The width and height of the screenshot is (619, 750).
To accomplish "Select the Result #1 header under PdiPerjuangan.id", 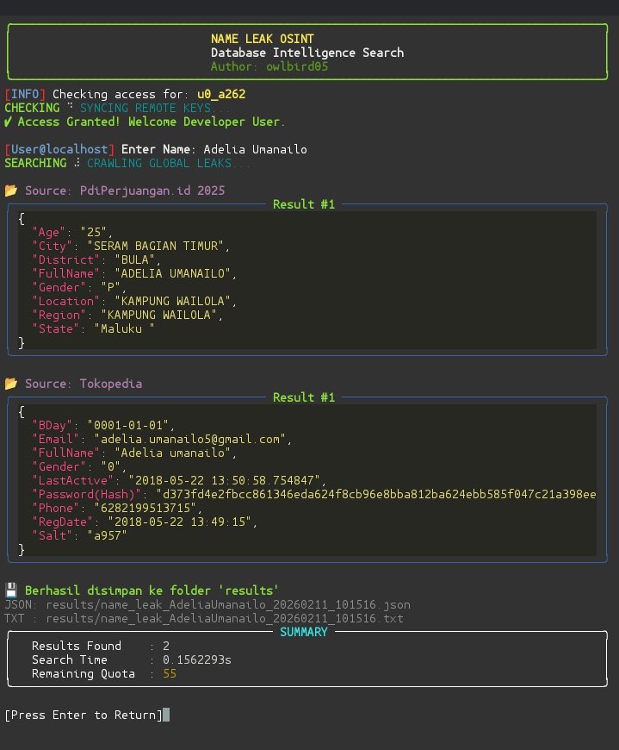I will [304, 204].
